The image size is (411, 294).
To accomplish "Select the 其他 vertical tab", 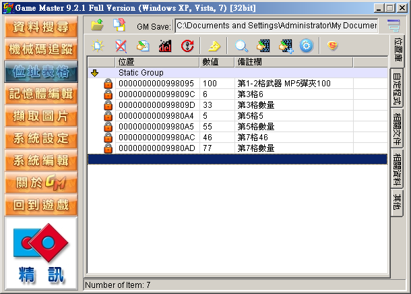I will [x=397, y=203].
